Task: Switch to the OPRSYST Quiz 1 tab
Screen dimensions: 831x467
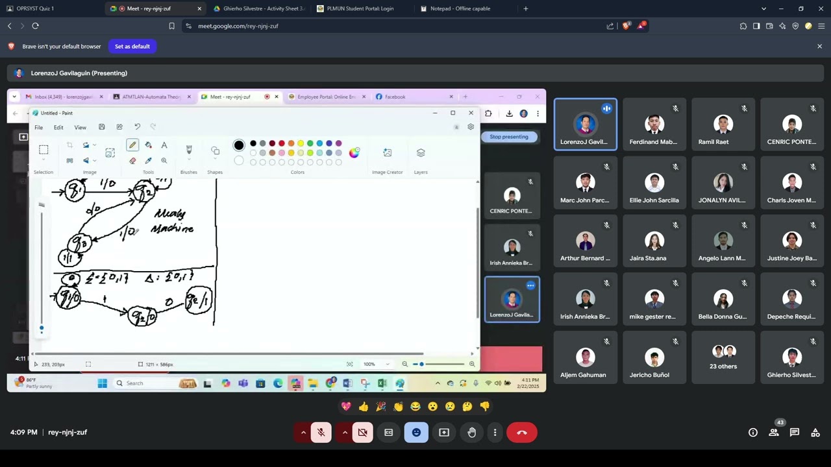Action: pyautogui.click(x=36, y=8)
